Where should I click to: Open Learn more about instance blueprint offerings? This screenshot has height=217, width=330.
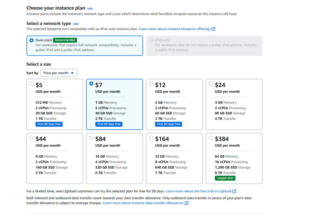tap(175, 29)
